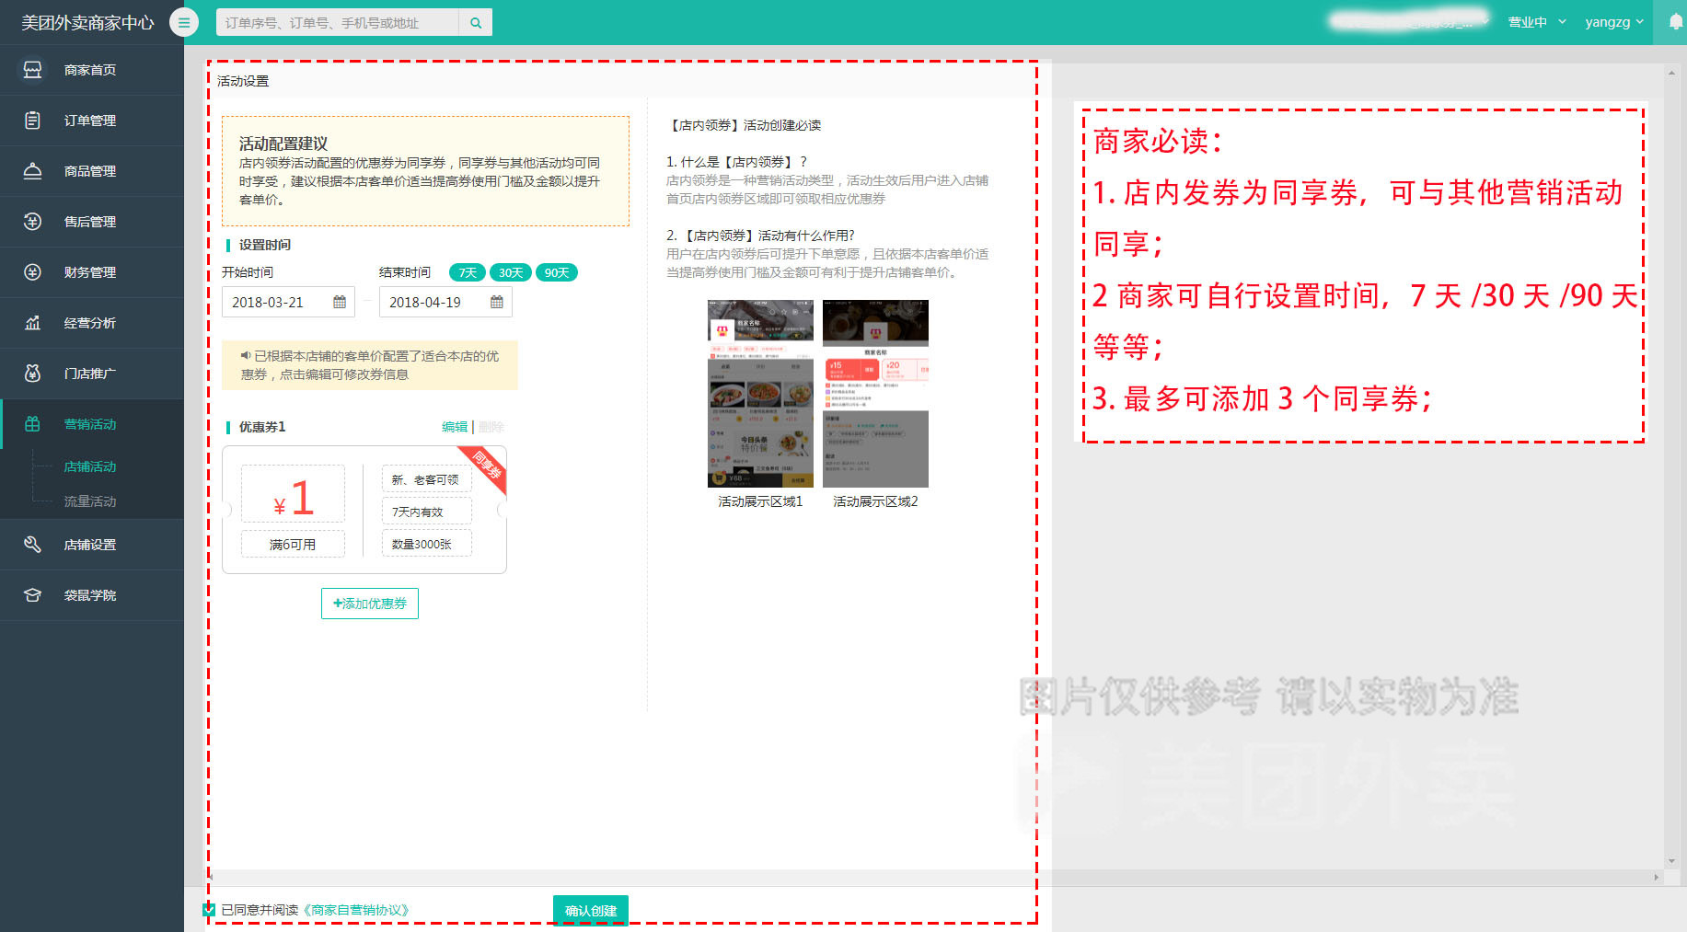
Task: Click the hamburger menu collapse icon
Action: [x=184, y=23]
